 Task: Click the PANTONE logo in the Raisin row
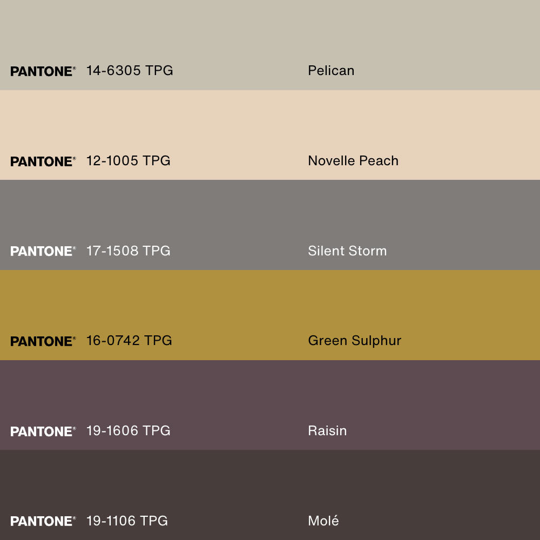point(43,431)
